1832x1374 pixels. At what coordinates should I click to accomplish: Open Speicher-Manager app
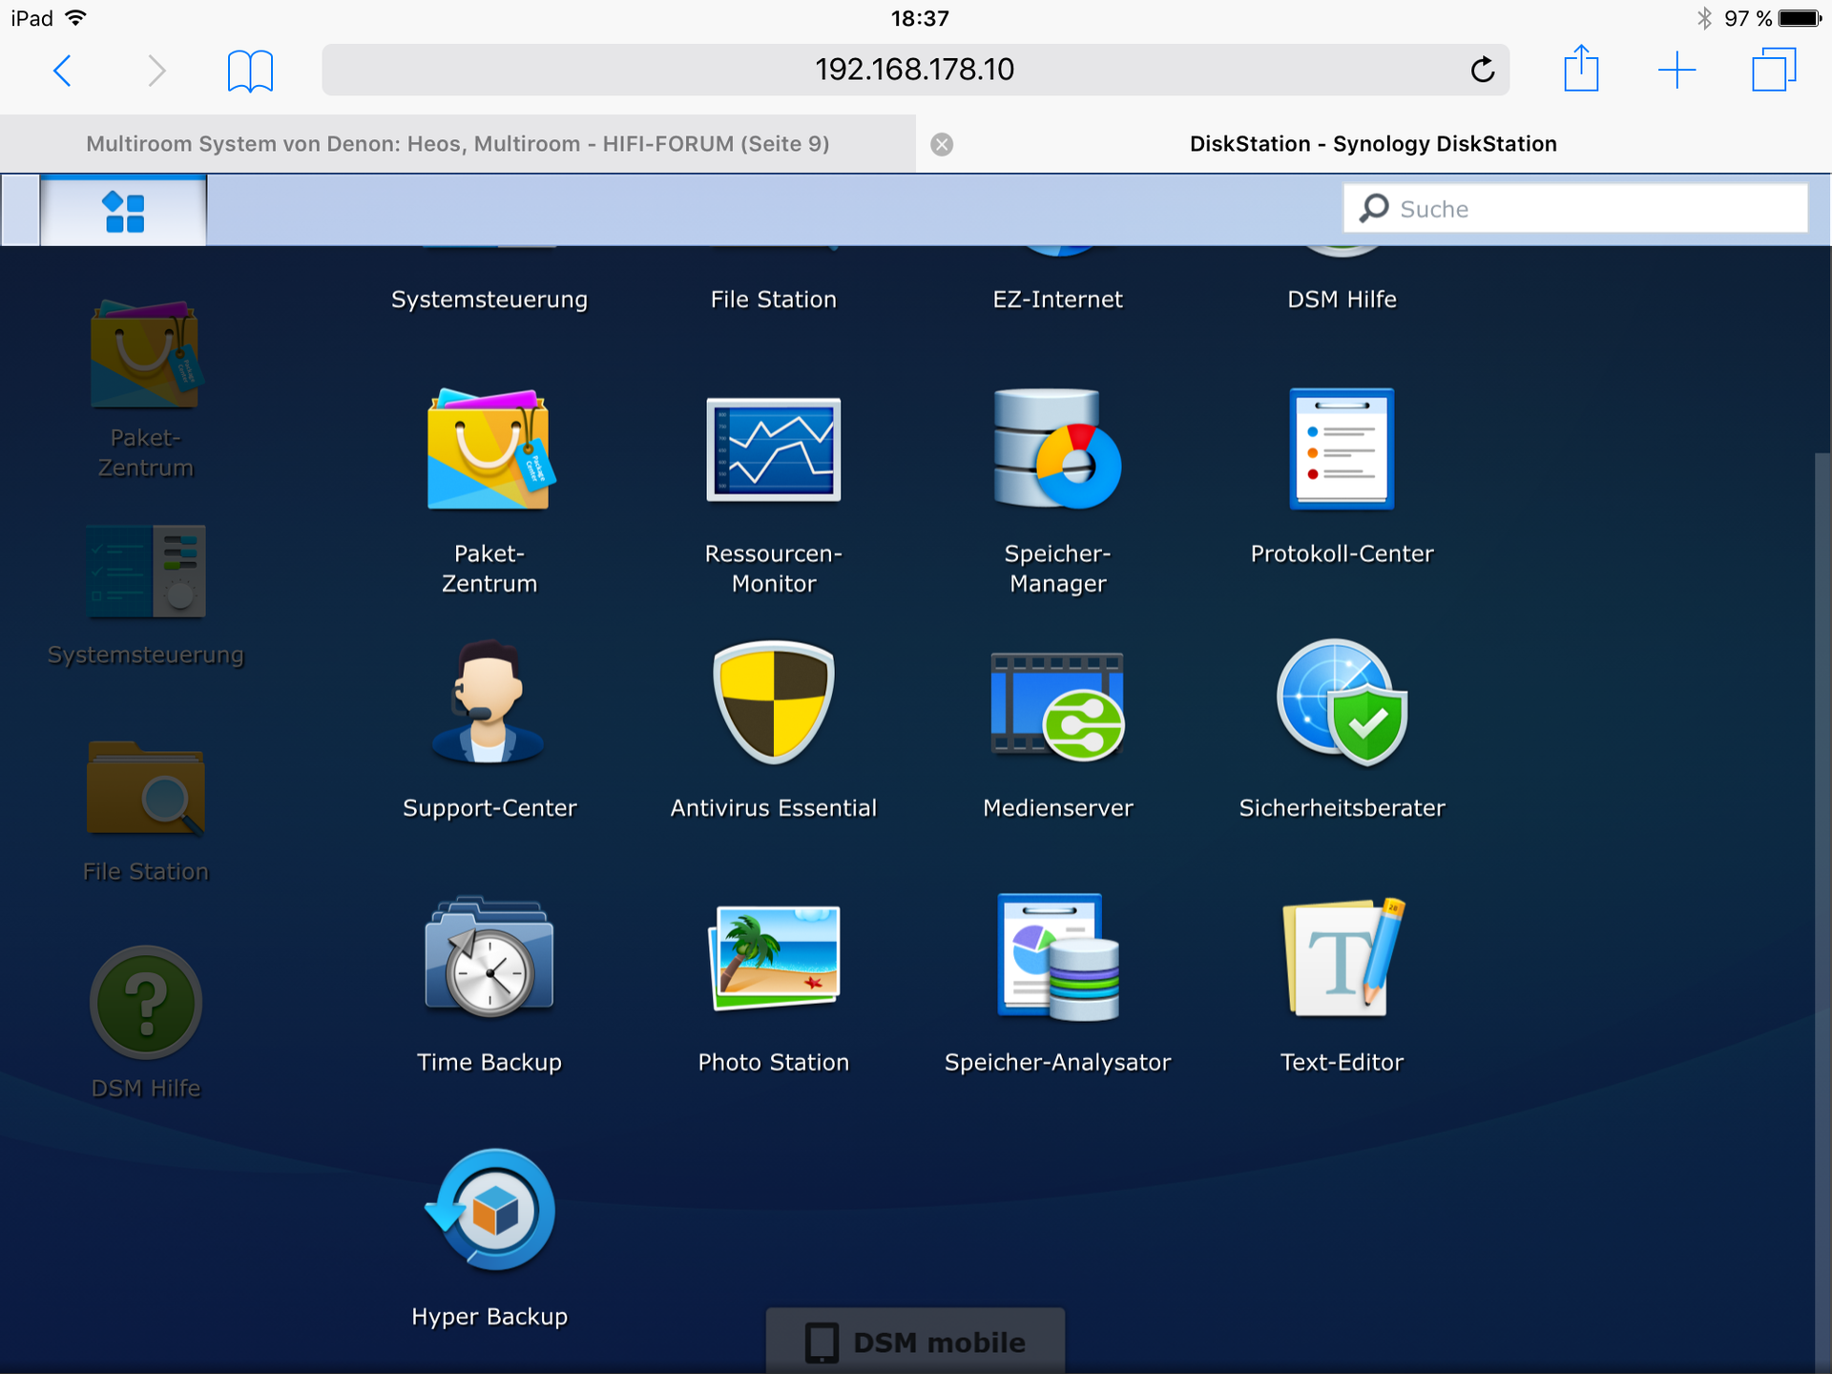[x=1057, y=450]
